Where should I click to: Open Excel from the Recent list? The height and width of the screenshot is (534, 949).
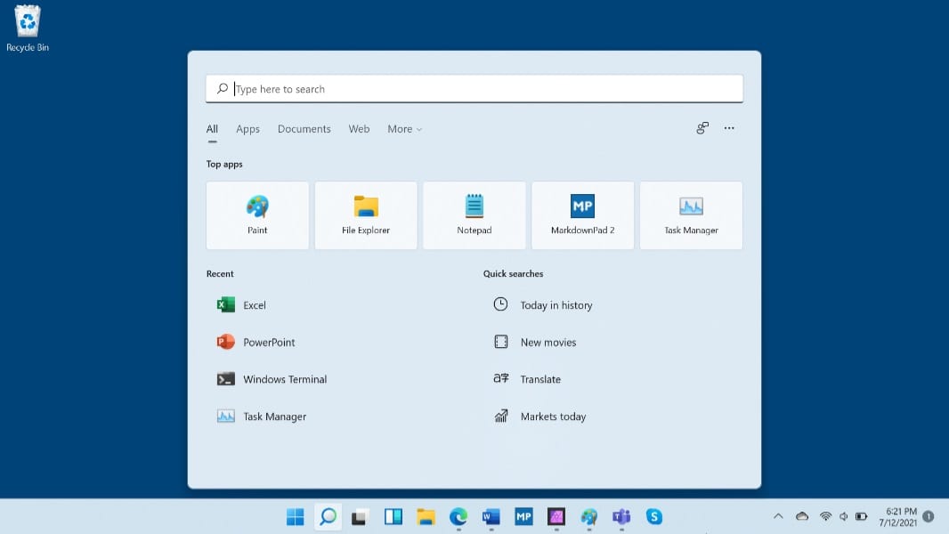[x=254, y=305]
